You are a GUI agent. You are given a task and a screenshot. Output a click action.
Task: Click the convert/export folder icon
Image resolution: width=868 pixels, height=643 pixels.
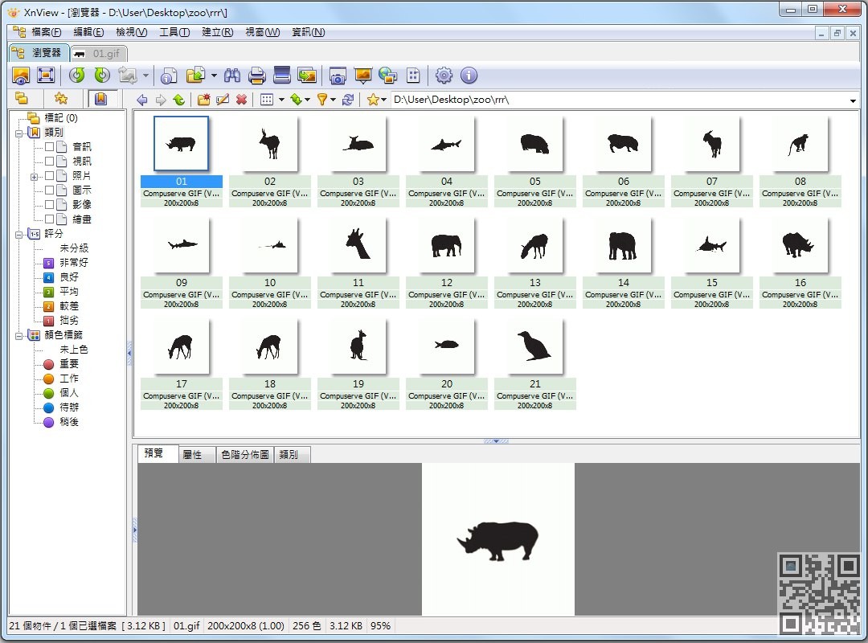(x=195, y=76)
